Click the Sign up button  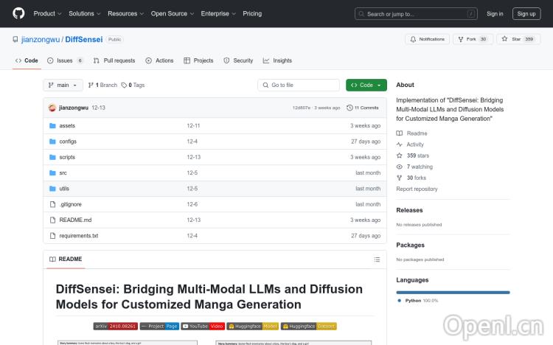pos(526,13)
